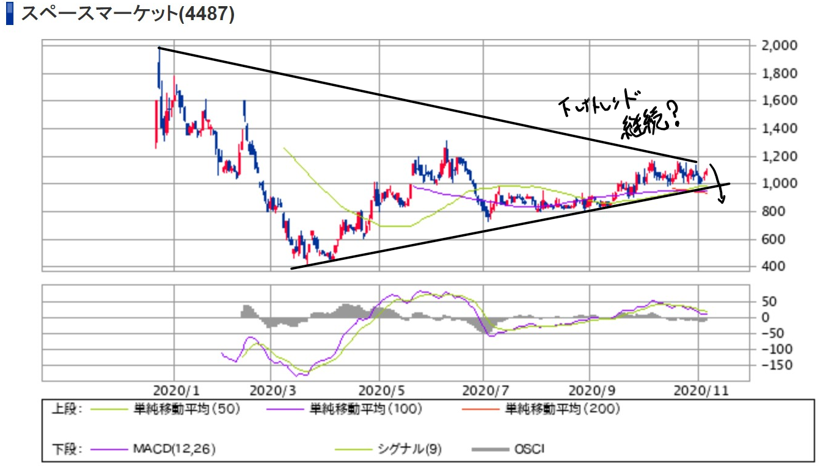The width and height of the screenshot is (823, 466).
Task: Click the 単純移動平均(50) legend entry
Action: coord(186,409)
